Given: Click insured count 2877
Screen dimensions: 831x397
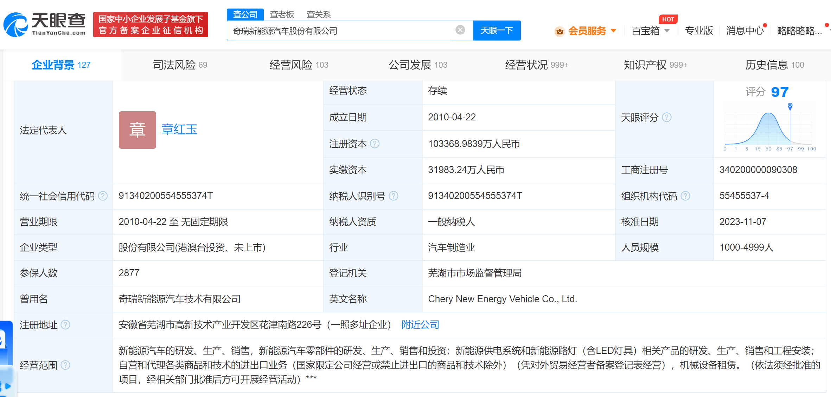Looking at the screenshot, I should click(x=129, y=273).
